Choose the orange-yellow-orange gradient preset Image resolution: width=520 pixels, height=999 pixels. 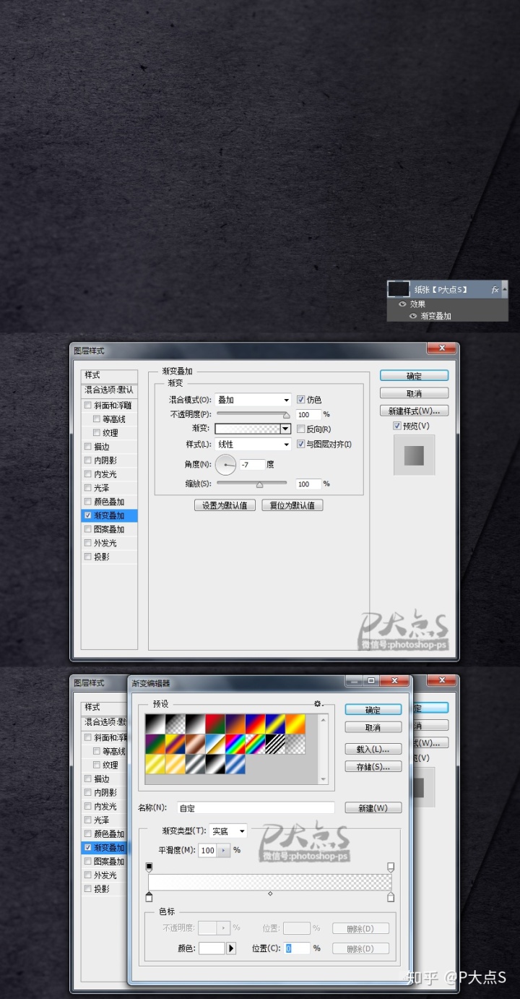(x=295, y=724)
